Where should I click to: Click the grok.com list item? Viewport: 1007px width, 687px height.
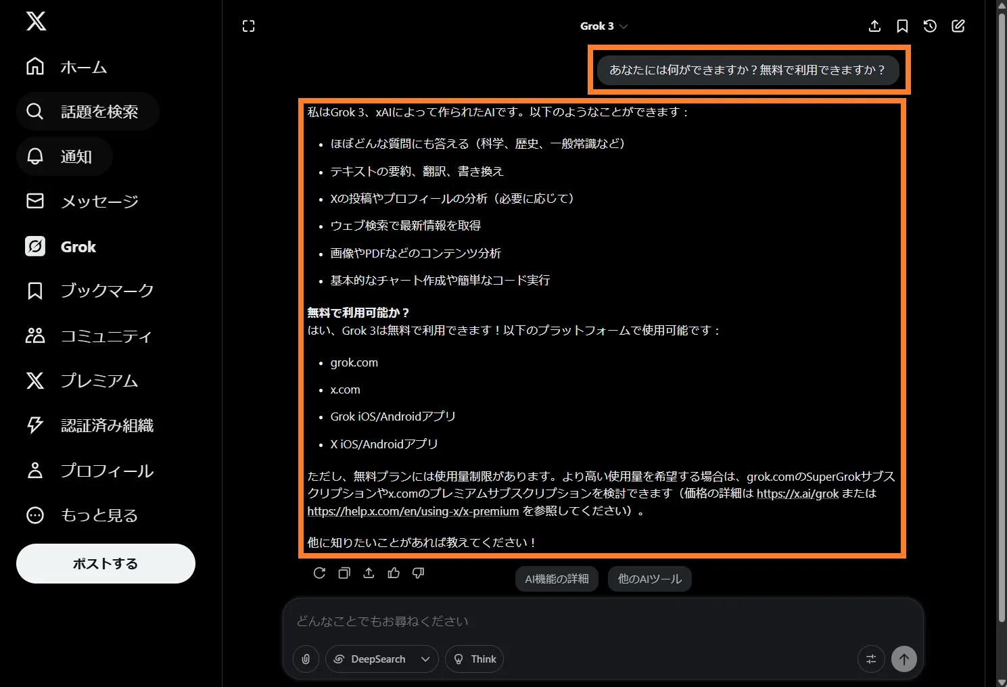tap(354, 362)
